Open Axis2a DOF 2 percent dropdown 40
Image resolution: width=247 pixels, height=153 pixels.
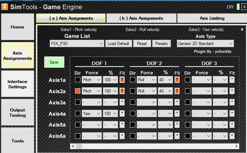[x=165, y=91]
